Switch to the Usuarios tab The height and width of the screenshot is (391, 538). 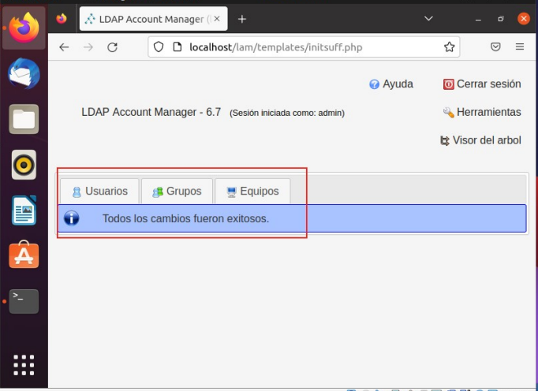pos(99,191)
